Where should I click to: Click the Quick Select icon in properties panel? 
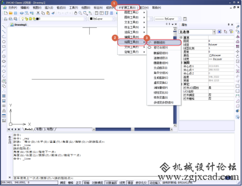pos(219,32)
